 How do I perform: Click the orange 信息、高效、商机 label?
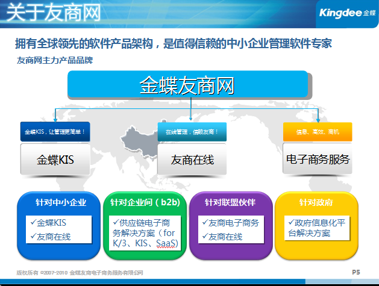(x=318, y=132)
